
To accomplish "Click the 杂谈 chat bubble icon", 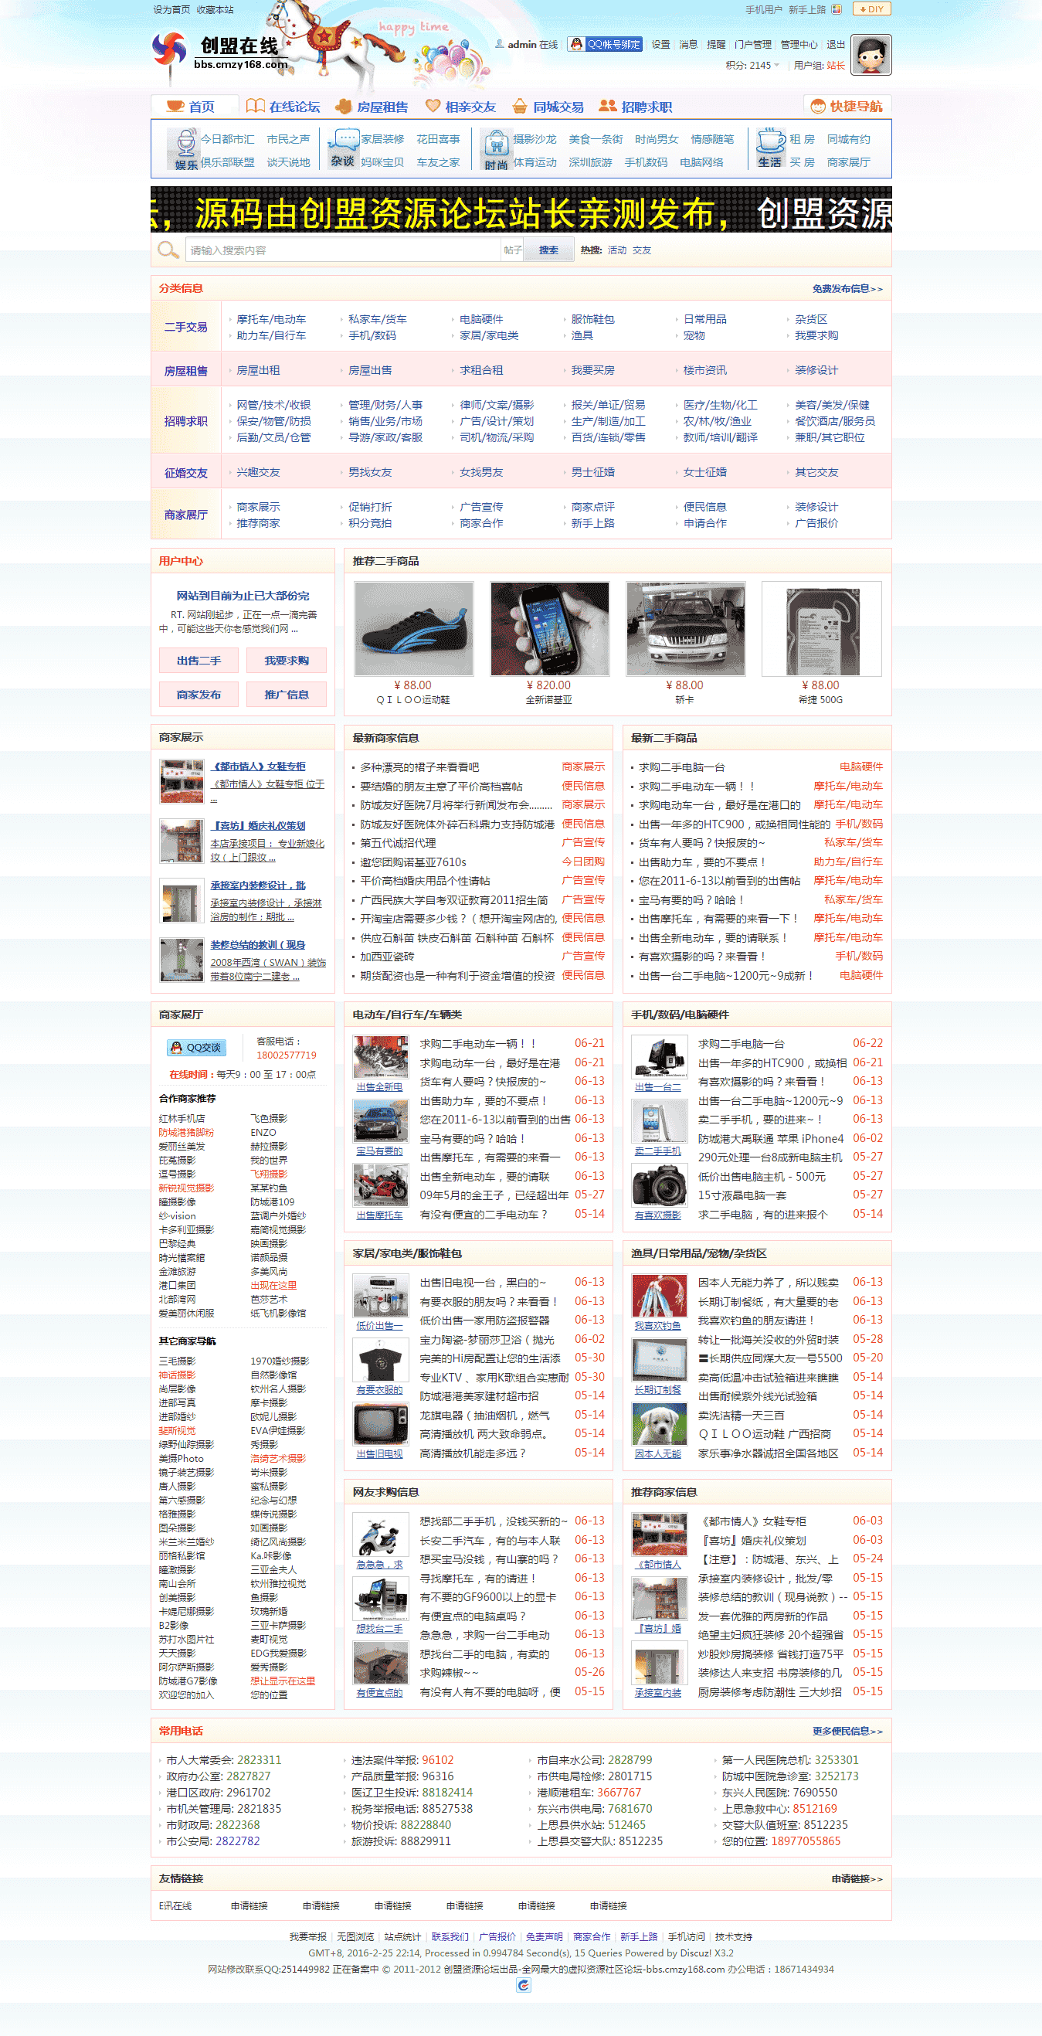I will click(x=343, y=148).
